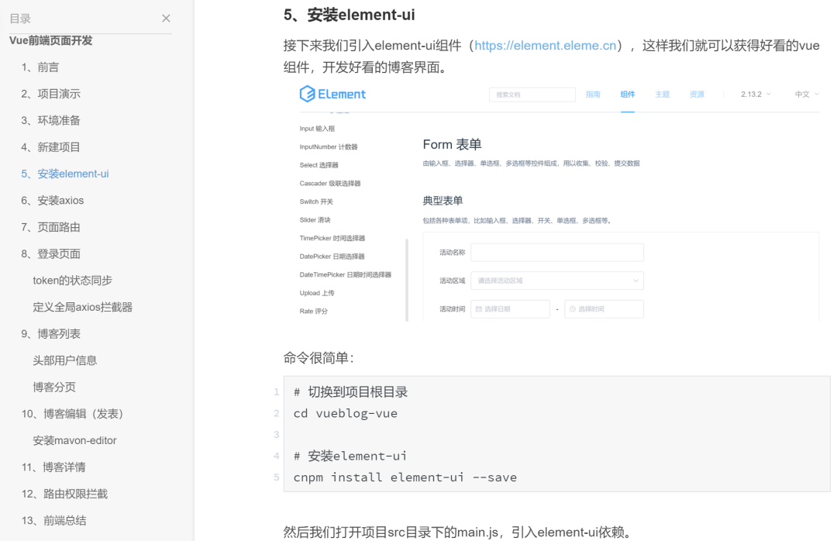Click the cnpm install element-ui --save line
Screen dimensions: 837x541
[405, 477]
